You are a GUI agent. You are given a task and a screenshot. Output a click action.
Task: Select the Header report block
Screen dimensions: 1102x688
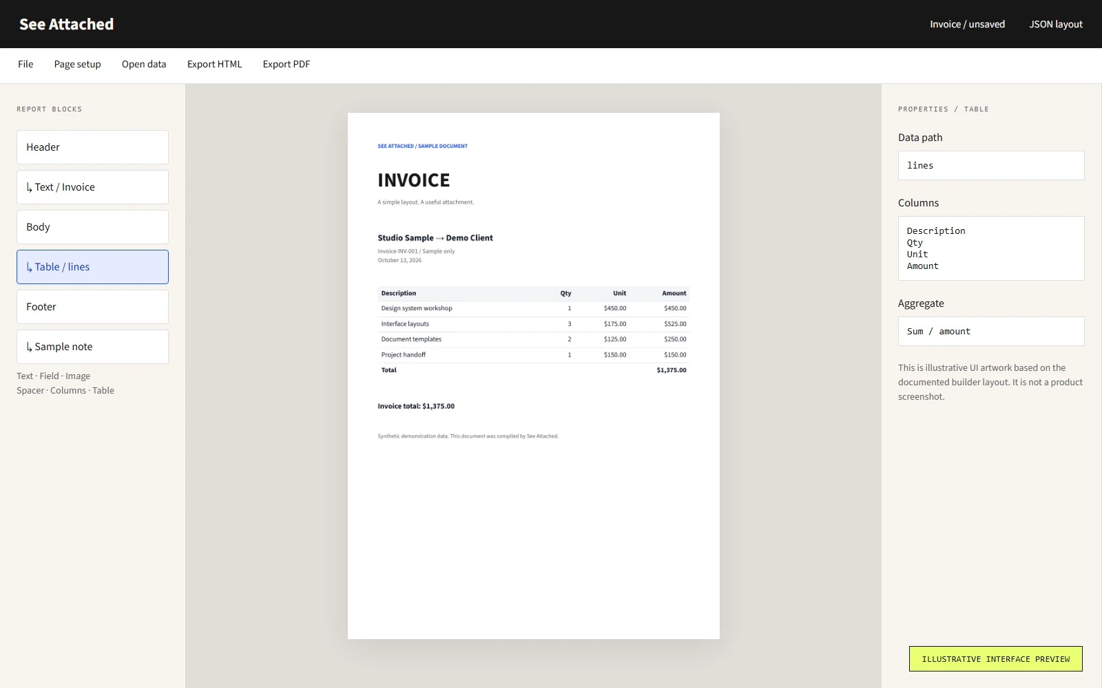[92, 147]
